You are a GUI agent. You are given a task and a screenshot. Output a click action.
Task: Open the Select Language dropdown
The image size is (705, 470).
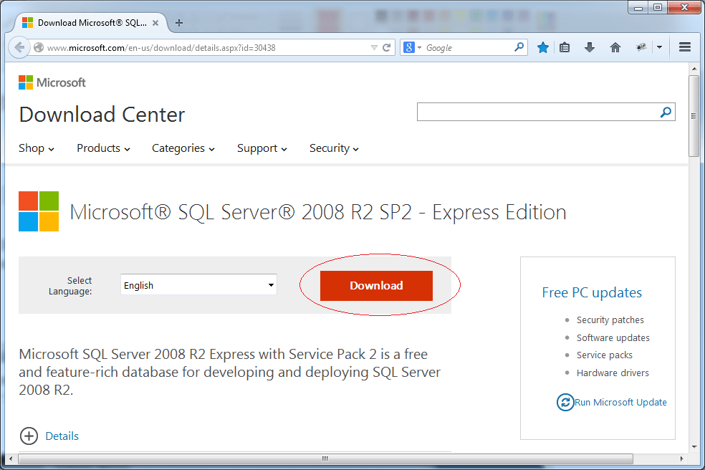[198, 284]
